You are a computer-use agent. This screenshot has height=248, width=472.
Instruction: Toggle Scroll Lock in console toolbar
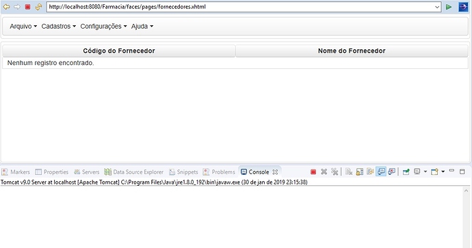tap(359, 171)
